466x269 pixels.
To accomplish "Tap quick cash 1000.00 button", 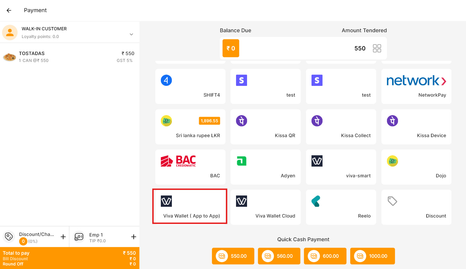I will coord(372,256).
